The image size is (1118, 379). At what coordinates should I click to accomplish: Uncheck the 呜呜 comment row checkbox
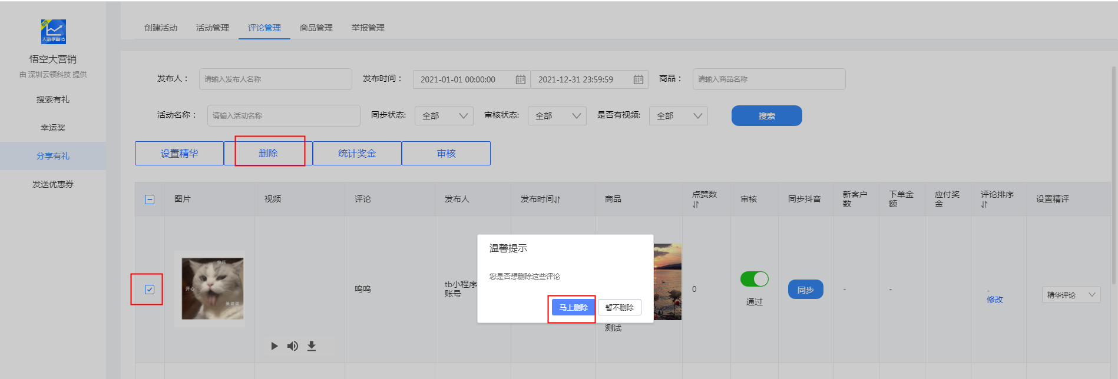point(150,290)
